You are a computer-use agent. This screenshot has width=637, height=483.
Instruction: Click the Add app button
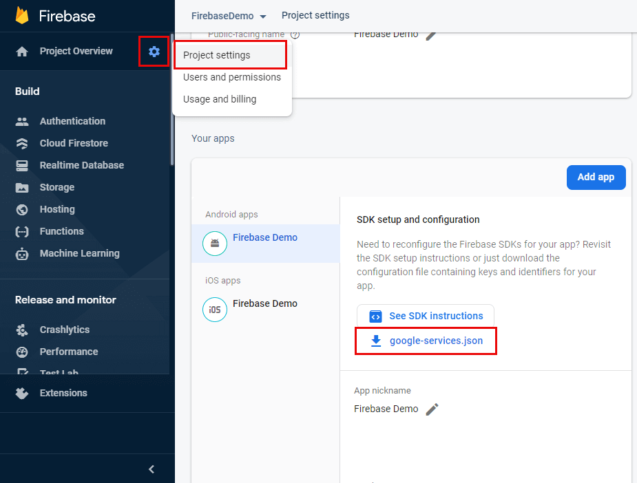[x=596, y=178]
